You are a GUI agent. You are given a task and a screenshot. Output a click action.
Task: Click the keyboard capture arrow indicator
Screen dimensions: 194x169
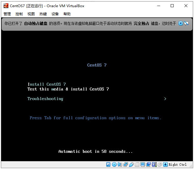coord(165,165)
